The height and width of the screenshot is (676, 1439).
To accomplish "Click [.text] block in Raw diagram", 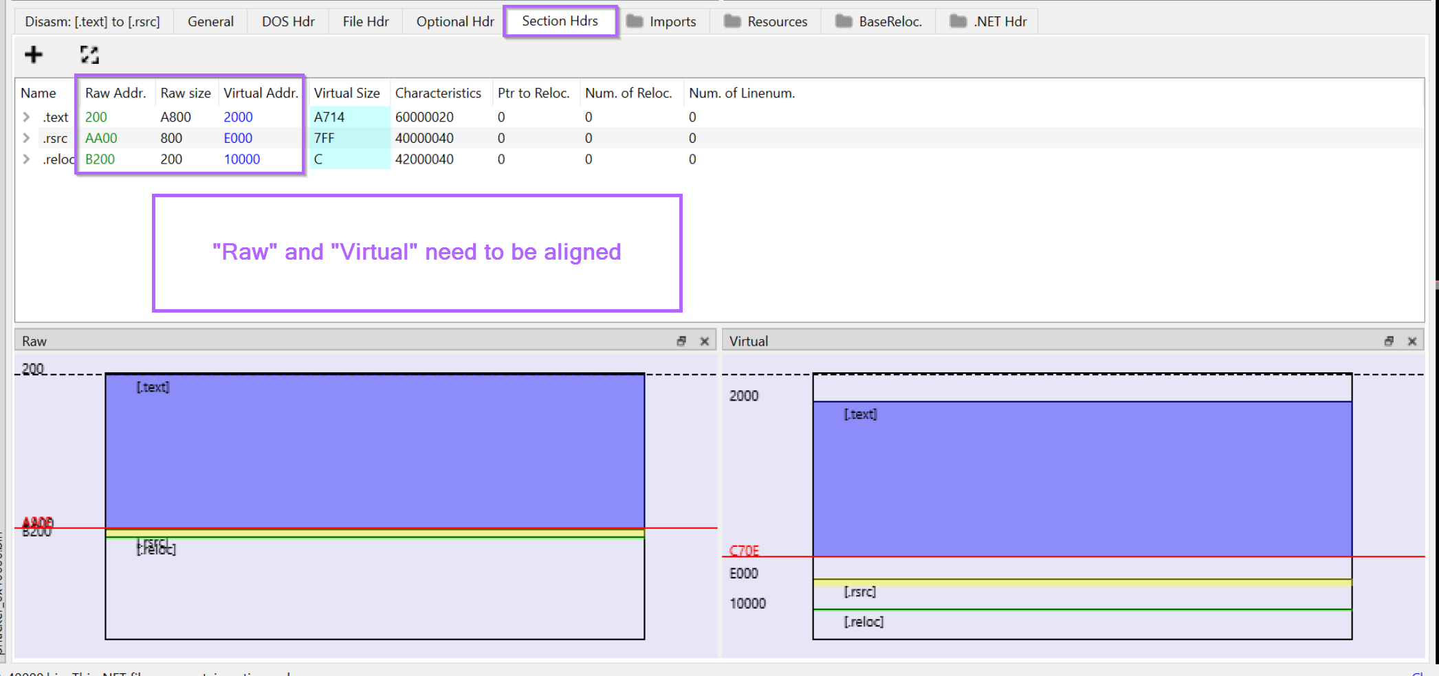I will click(x=375, y=451).
